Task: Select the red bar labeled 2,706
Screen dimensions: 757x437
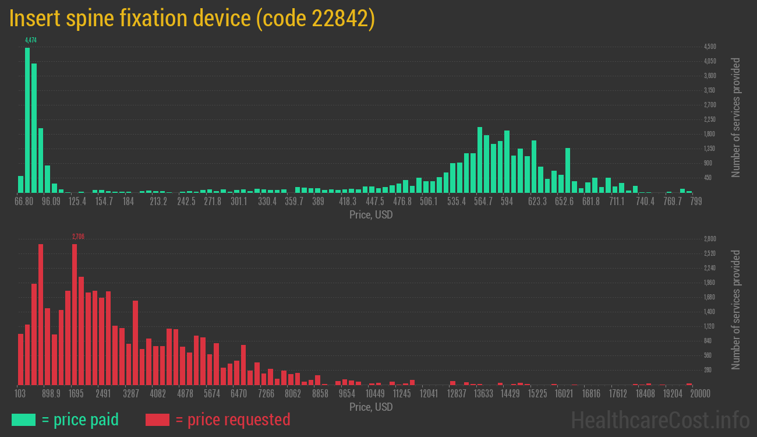Action: pos(75,313)
